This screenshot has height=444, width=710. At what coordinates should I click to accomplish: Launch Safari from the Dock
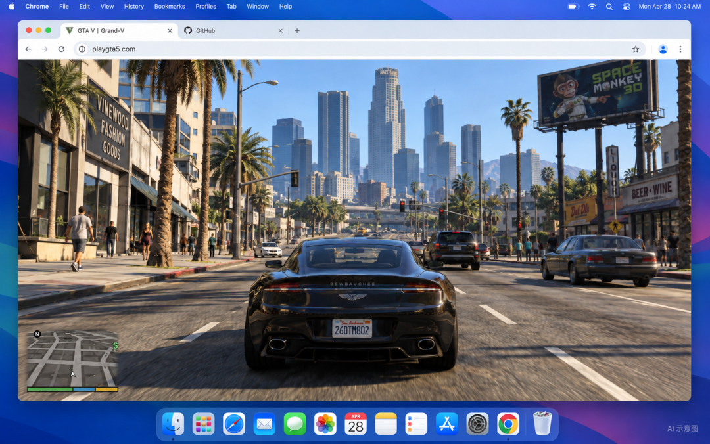pyautogui.click(x=233, y=424)
